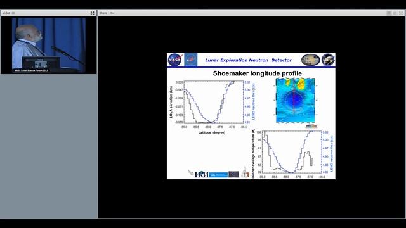Select the Video pod title label
This screenshot has width=406, height=228.
pos(6,13)
